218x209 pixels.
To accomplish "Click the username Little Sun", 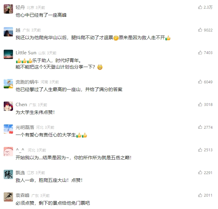I will [26, 53].
